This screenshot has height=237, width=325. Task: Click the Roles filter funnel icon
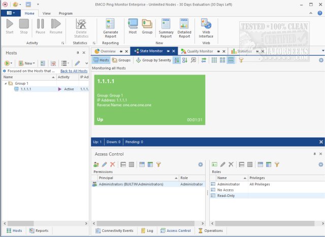[277, 164]
